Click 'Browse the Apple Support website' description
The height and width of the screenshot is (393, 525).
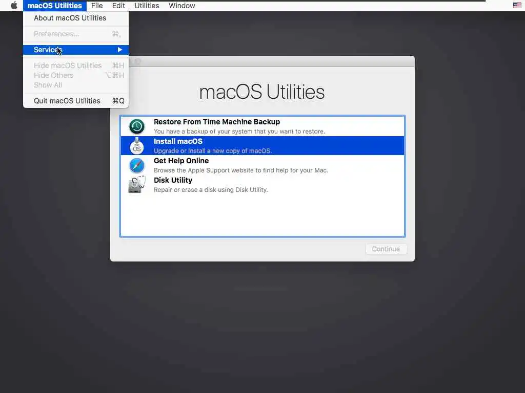coord(241,170)
